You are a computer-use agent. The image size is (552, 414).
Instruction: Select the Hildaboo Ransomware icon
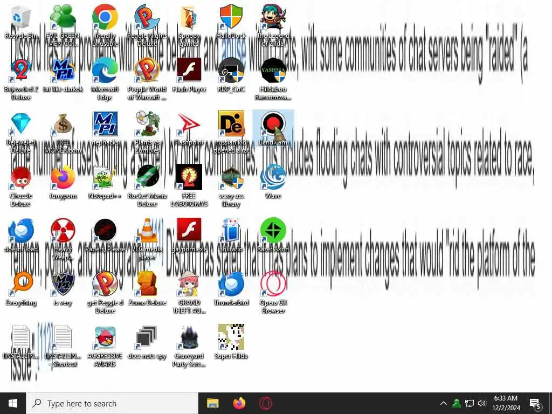click(x=273, y=71)
